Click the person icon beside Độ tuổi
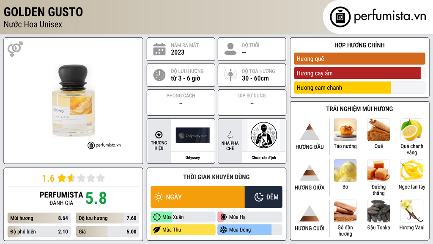433x244 pixels. [x=230, y=49]
